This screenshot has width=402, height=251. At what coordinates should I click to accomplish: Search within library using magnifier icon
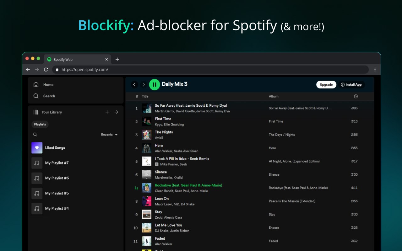[35, 135]
